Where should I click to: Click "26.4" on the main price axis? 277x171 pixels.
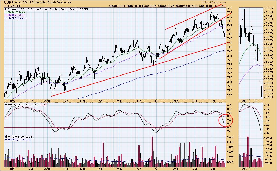pyautogui.click(x=229, y=43)
